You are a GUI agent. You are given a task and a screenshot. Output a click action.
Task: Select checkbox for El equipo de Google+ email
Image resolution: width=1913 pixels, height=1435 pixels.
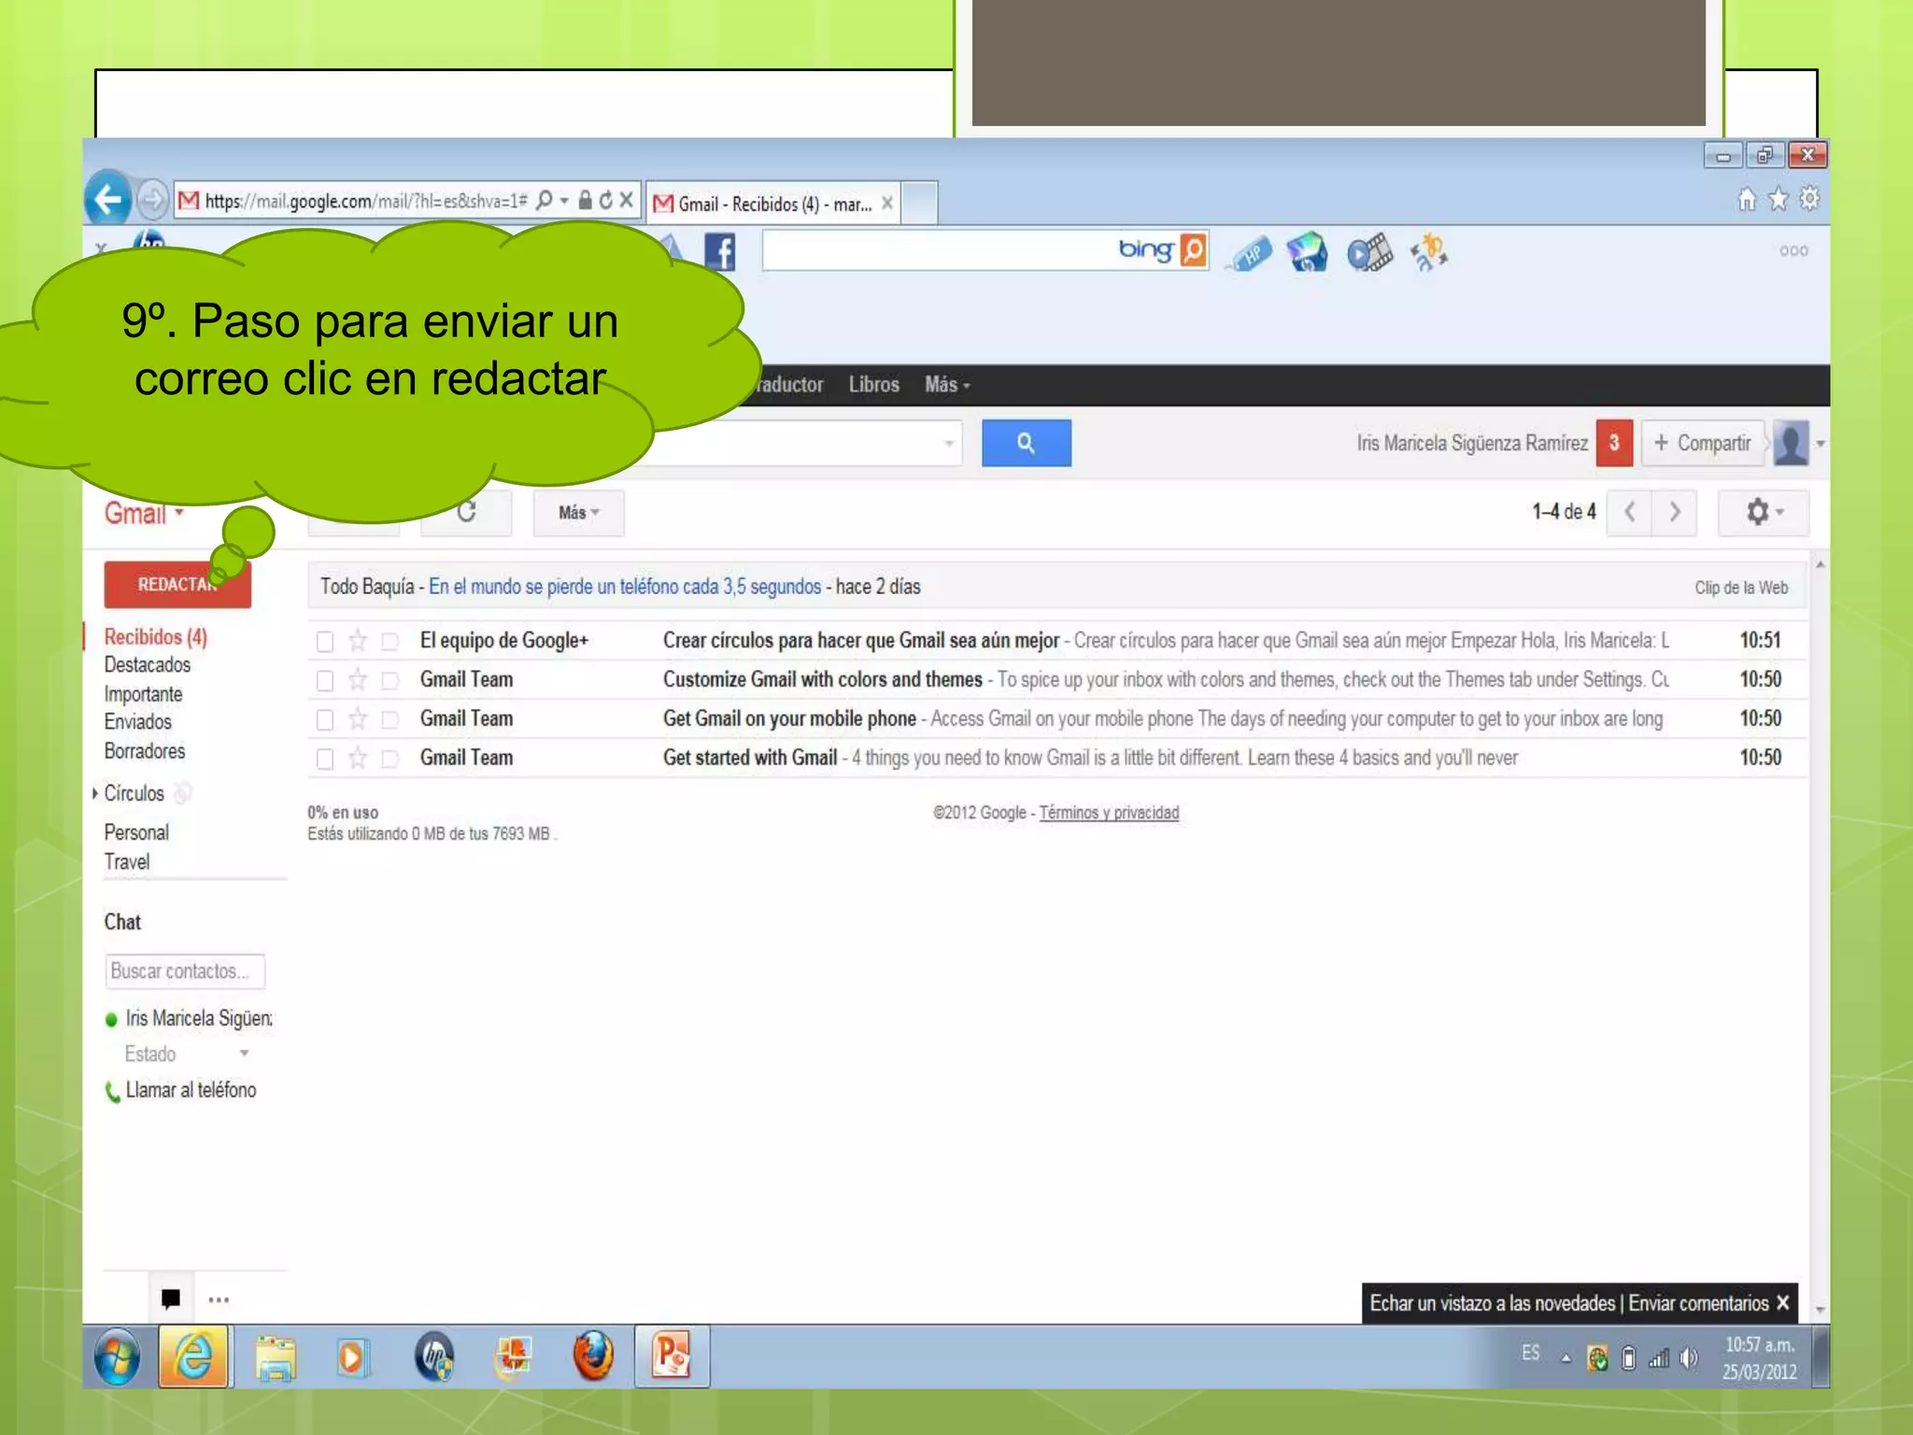coord(324,642)
